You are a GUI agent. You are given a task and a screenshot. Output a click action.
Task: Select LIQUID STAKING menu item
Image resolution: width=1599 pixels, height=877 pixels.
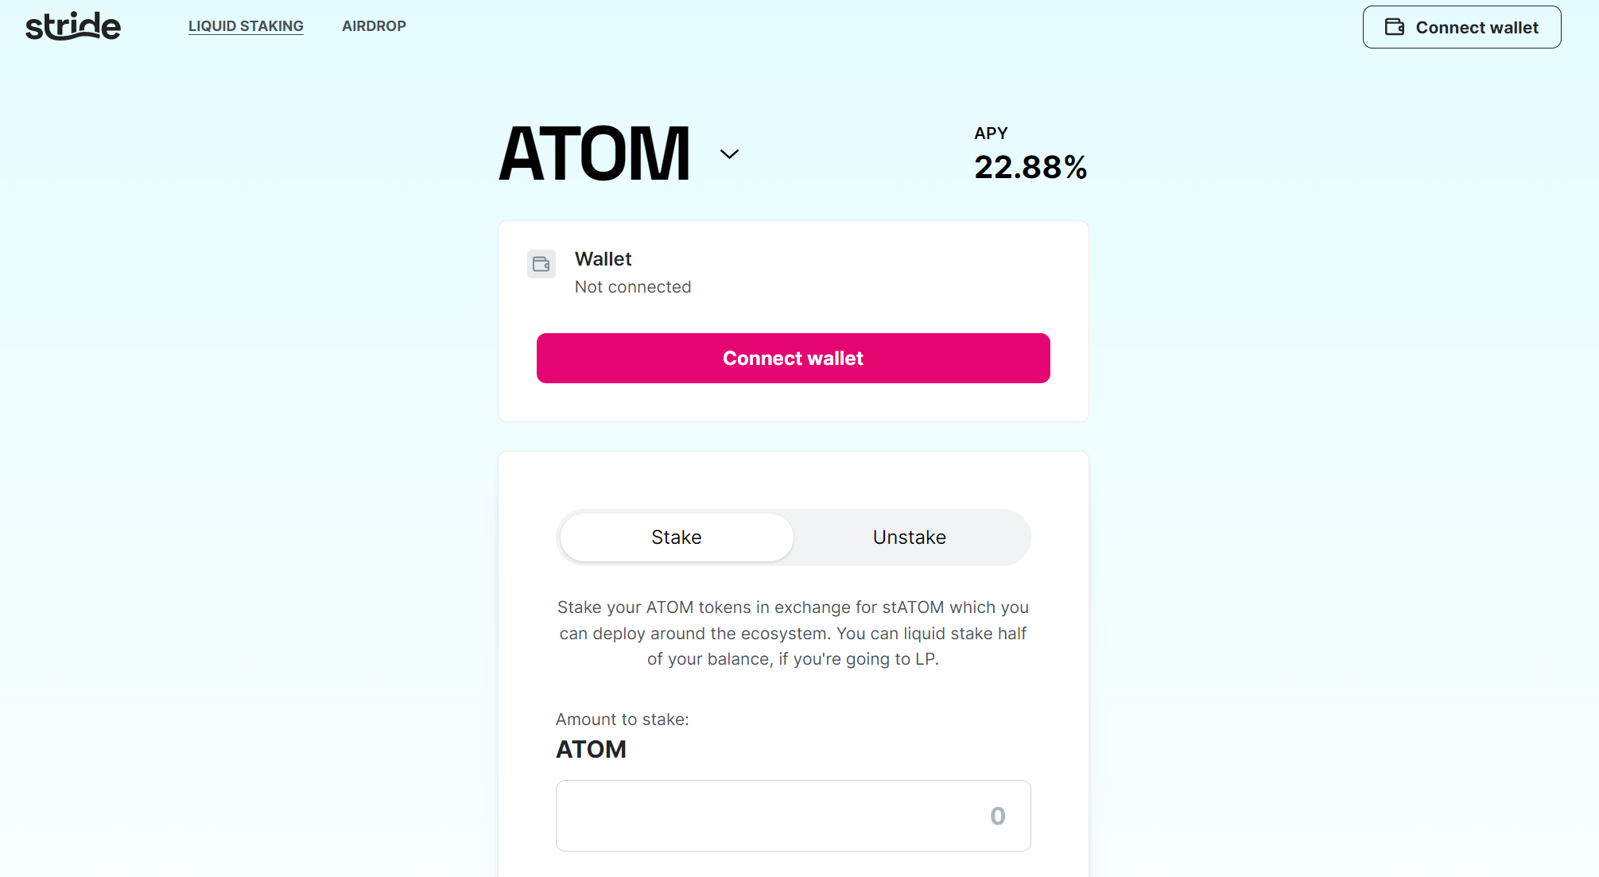click(x=245, y=27)
